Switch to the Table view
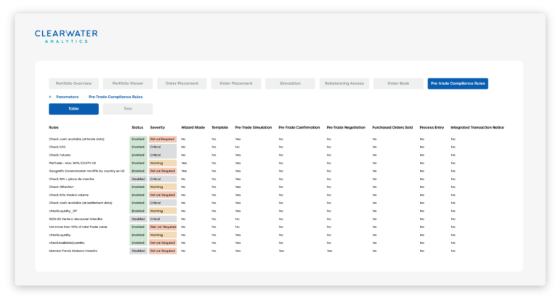Viewport: 558px width, 300px height. click(x=73, y=109)
